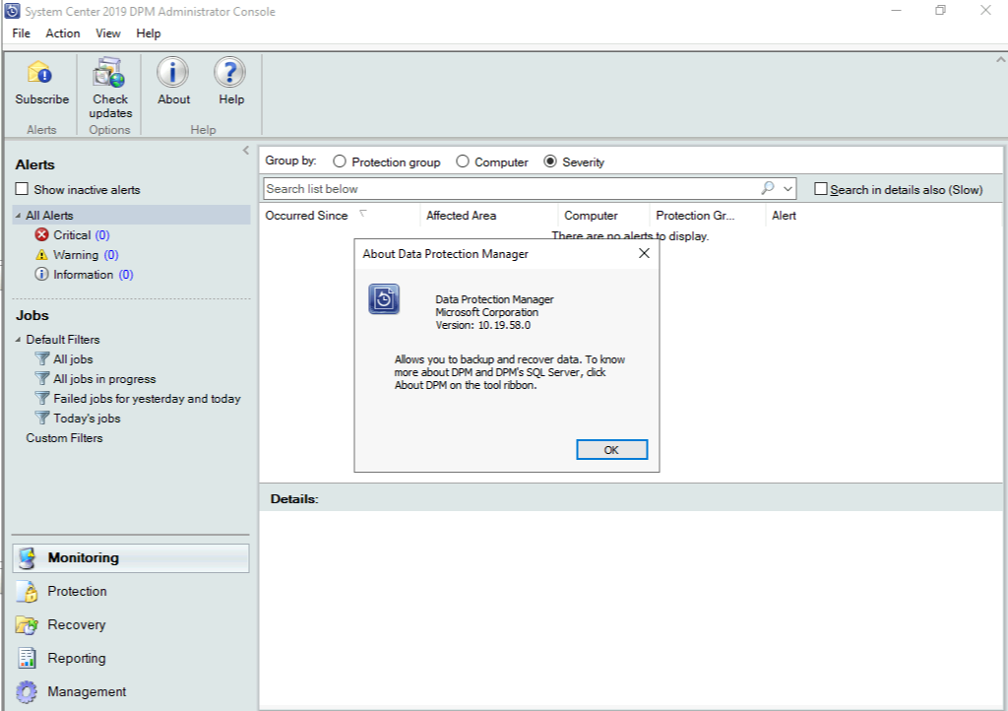Select All jobs in progress filter
Image resolution: width=1008 pixels, height=711 pixels.
coord(104,379)
